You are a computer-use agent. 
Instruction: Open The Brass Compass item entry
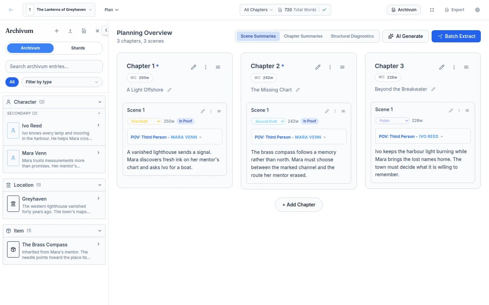pyautogui.click(x=54, y=251)
